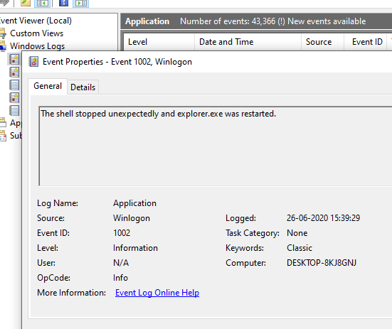Click the Computer value 'DESKTOP-8KJ8GNJ'
This screenshot has height=329, width=392.
pos(322,263)
